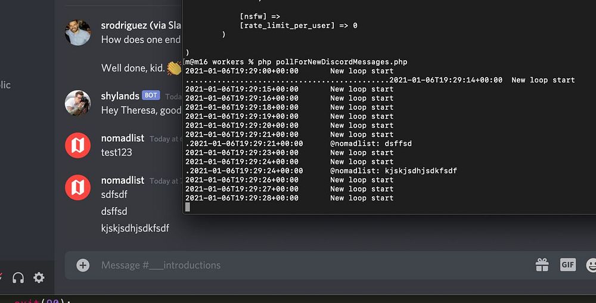Open srodriguez username profile
The width and height of the screenshot is (596, 303).
pyautogui.click(x=140, y=26)
